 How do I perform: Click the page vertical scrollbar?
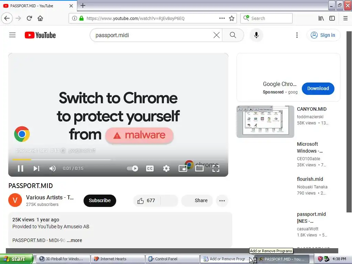pos(349,122)
